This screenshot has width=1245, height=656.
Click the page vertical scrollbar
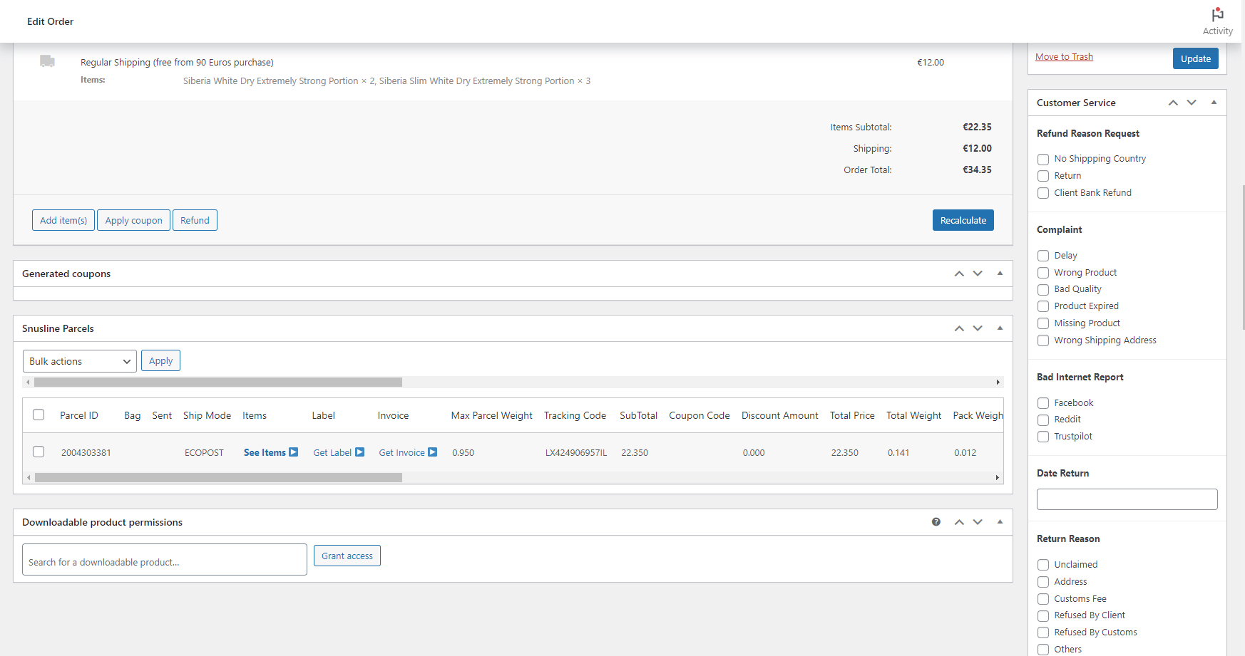1243,256
